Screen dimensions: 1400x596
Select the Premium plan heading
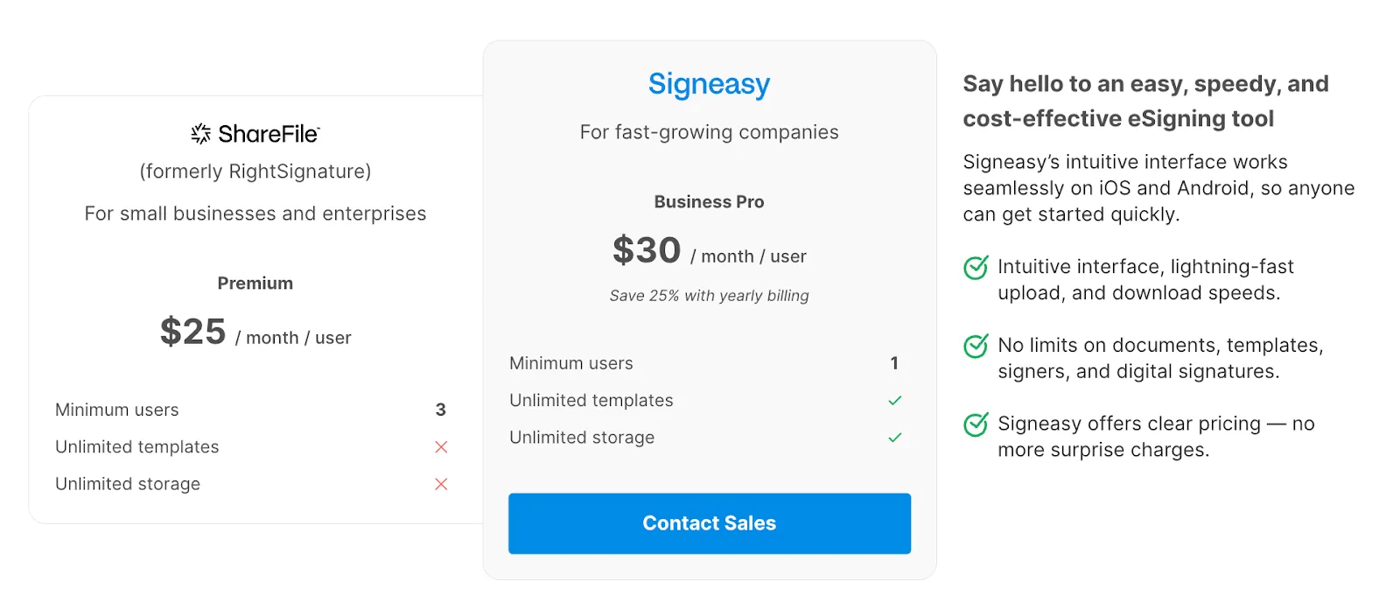255,284
